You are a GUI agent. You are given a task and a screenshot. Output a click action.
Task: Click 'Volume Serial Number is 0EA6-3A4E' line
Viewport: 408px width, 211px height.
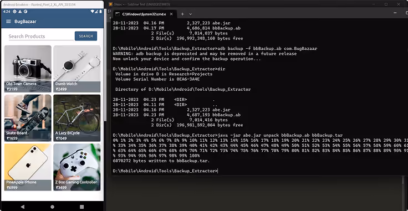[x=157, y=79]
